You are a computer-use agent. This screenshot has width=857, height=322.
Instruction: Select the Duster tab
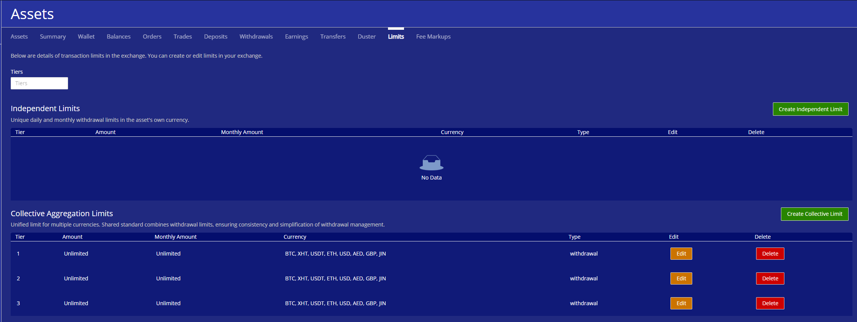367,37
